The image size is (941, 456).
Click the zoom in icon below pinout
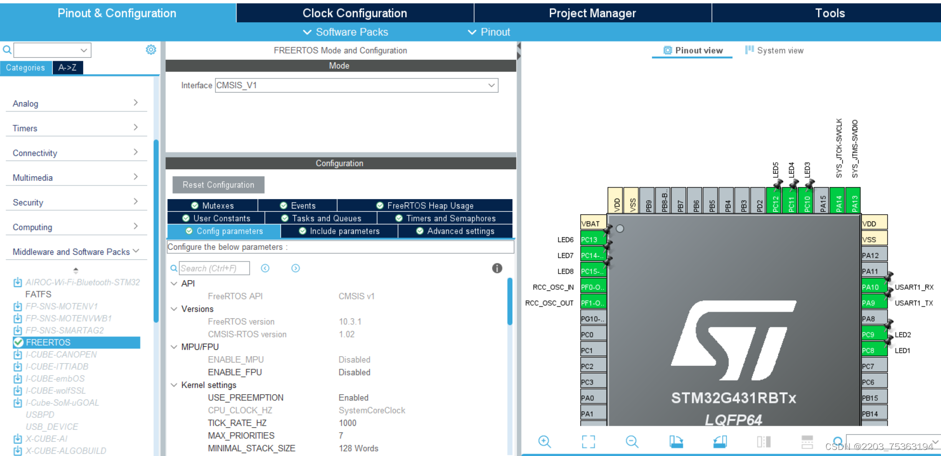pos(544,442)
